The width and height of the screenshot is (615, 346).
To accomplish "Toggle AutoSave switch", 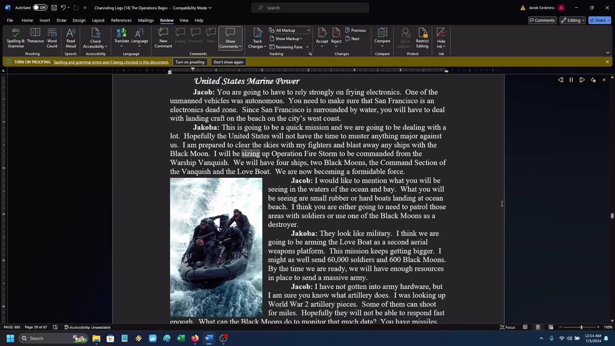I will pyautogui.click(x=39, y=8).
